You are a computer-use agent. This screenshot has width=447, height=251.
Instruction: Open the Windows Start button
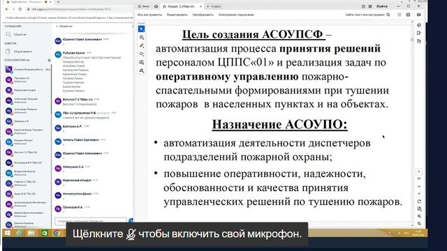8,233
